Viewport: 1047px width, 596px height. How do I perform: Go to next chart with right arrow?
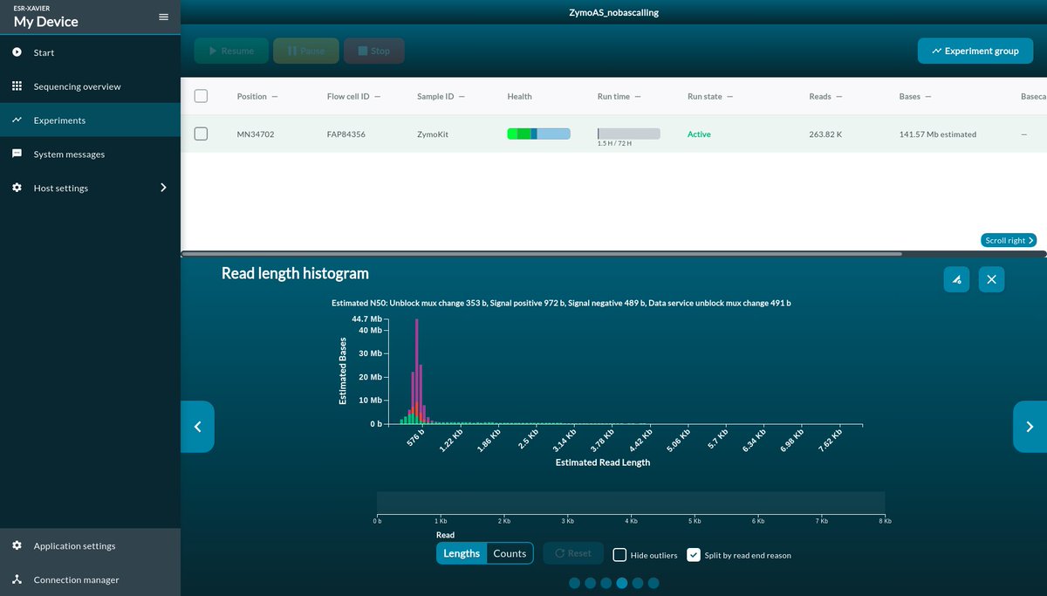(1030, 427)
